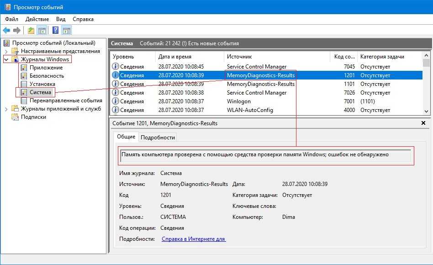
Task: Click the back arrow toolbar icon
Action: (6, 31)
